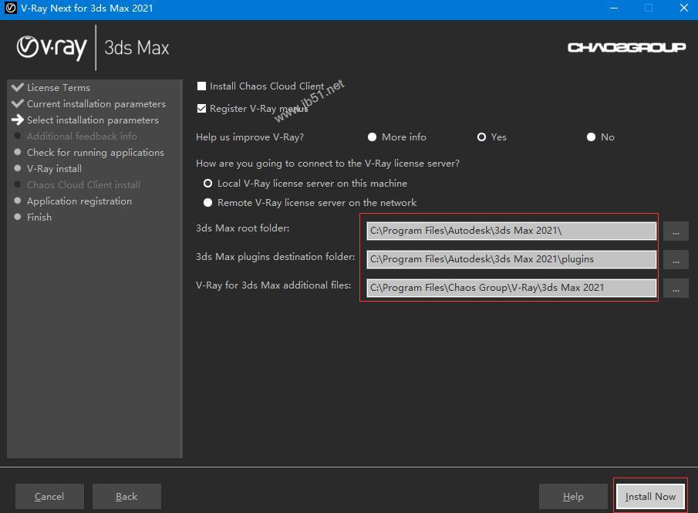Screen dimensions: 698x513
Task: Click the Chaos Group logo
Action: point(626,48)
